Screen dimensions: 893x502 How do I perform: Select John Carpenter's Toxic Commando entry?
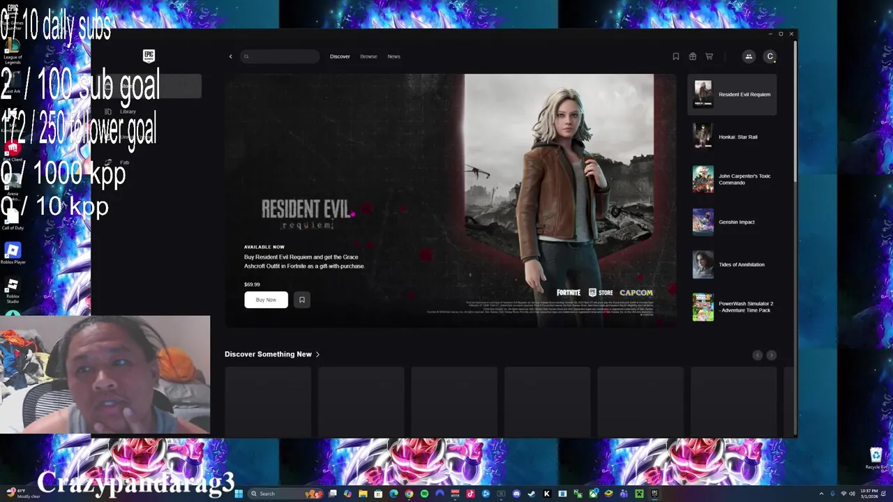tap(732, 179)
